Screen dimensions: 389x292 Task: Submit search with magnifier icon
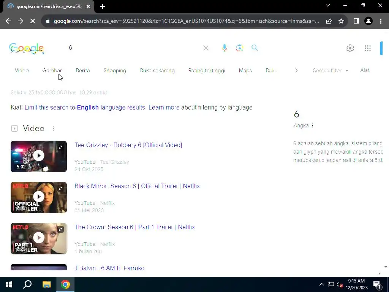pyautogui.click(x=255, y=48)
